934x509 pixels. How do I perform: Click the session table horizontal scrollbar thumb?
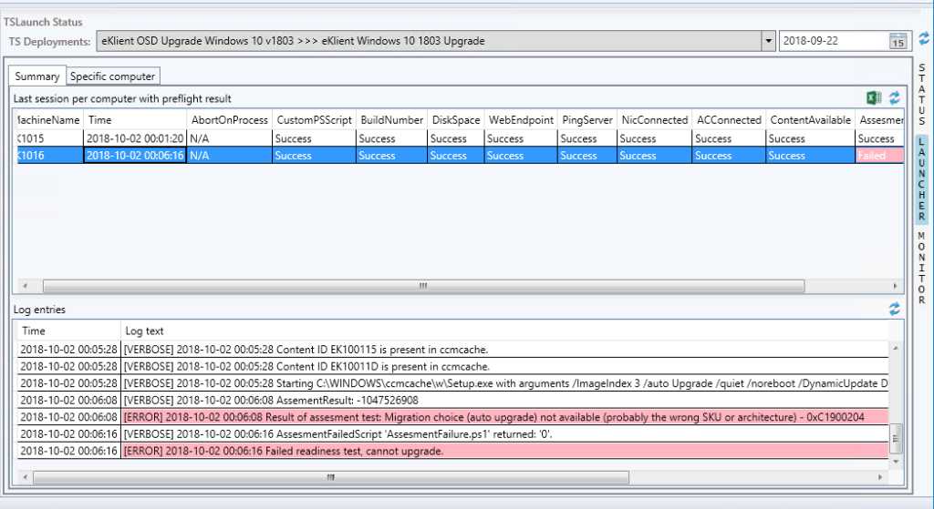pyautogui.click(x=423, y=286)
